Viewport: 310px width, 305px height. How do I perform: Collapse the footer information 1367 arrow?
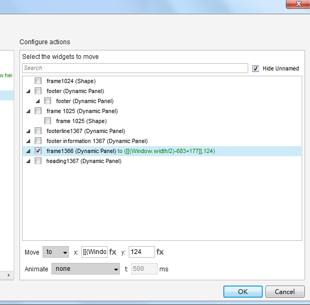(x=28, y=141)
